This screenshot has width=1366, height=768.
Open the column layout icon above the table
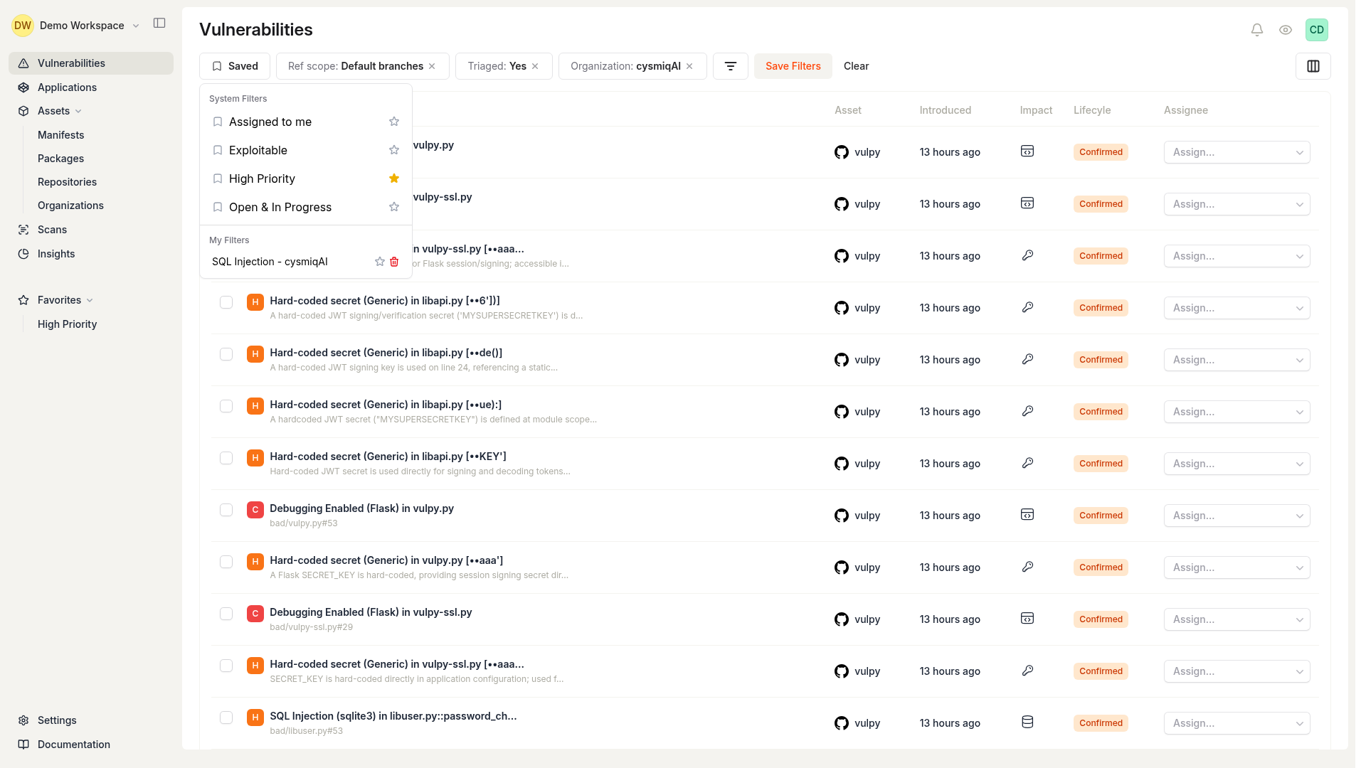coord(1313,65)
